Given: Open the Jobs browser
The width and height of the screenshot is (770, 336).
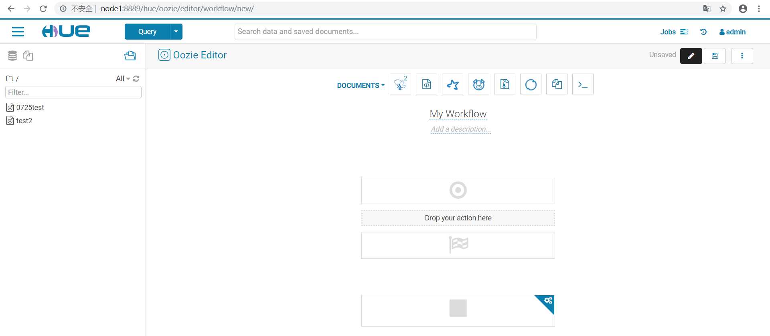Looking at the screenshot, I should coord(668,32).
